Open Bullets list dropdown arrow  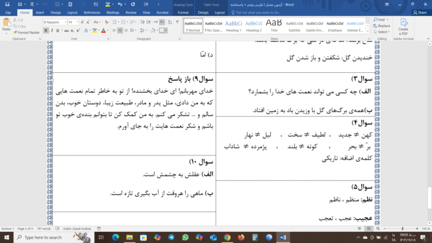[x=118, y=22]
